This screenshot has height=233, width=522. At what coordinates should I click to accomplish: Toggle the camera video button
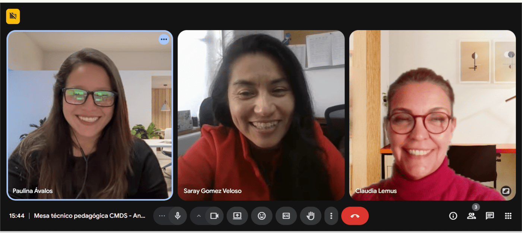point(214,216)
